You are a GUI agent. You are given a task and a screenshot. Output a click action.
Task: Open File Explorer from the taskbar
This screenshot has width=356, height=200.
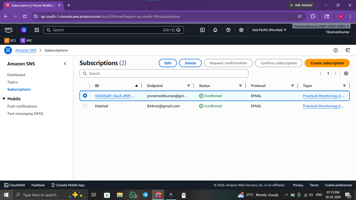120,195
